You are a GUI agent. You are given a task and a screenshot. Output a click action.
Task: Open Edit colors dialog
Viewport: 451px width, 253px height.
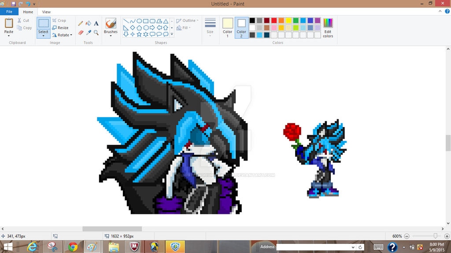click(328, 28)
